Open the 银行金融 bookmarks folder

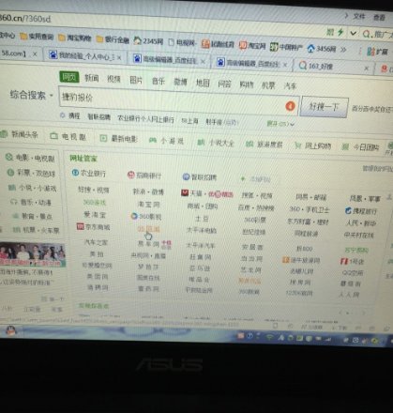(x=113, y=39)
